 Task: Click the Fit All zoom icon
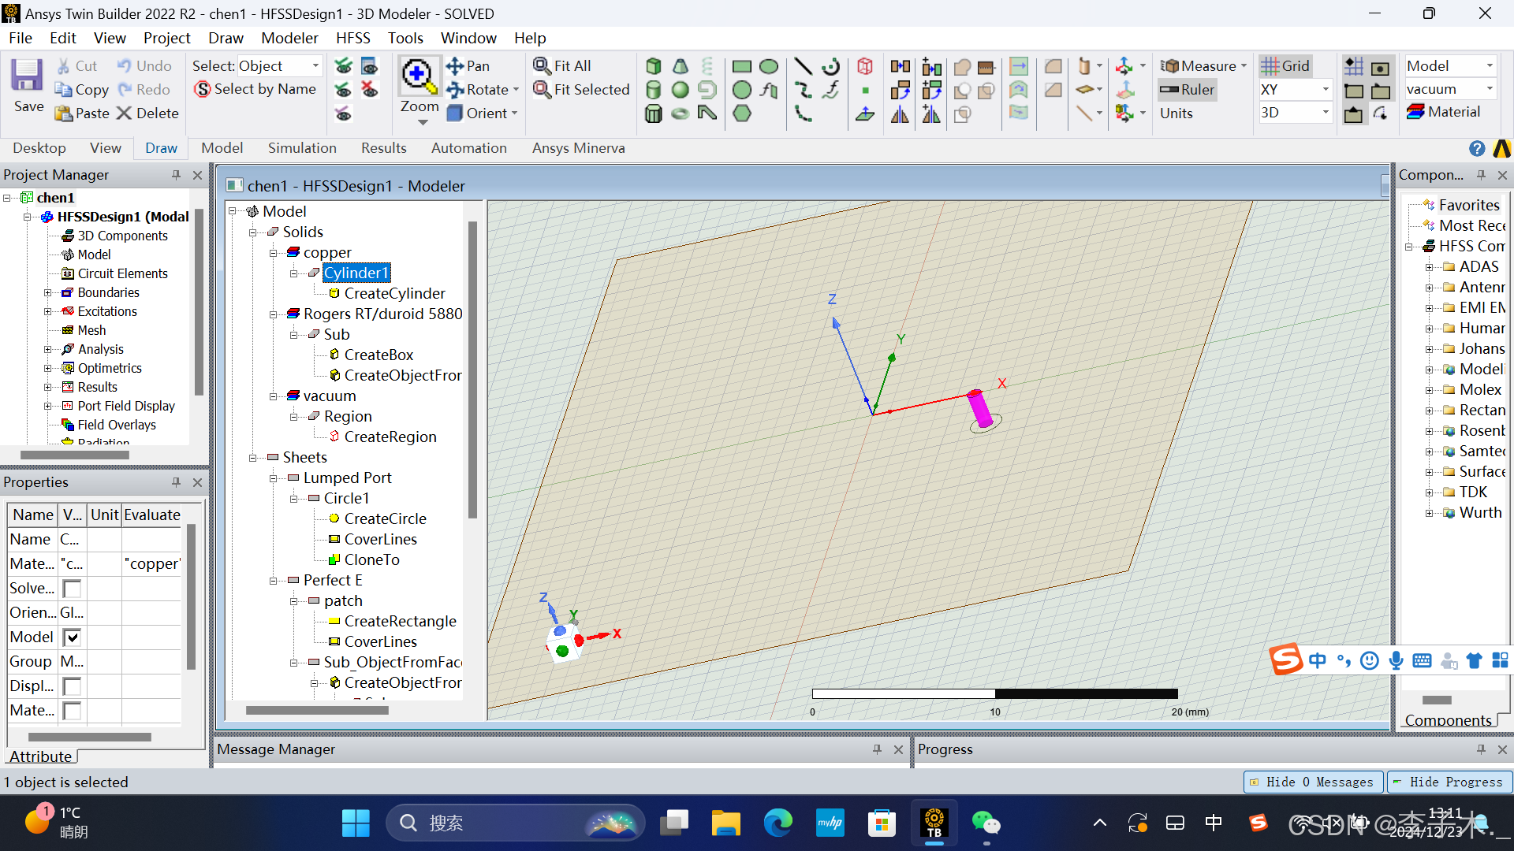[561, 66]
